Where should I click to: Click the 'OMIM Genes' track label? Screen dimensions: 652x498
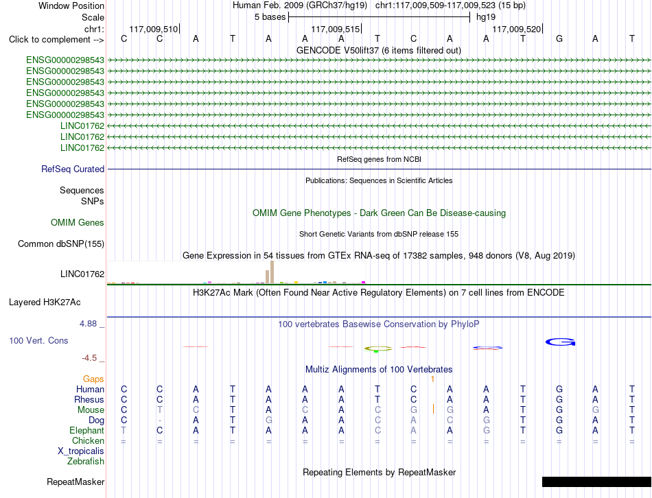pyautogui.click(x=78, y=223)
